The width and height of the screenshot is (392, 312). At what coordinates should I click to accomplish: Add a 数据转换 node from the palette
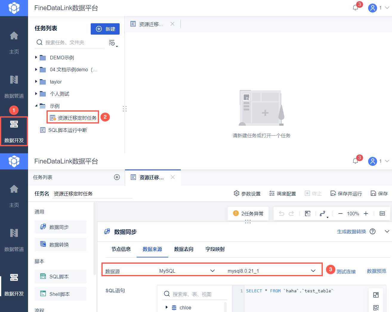[61, 245]
